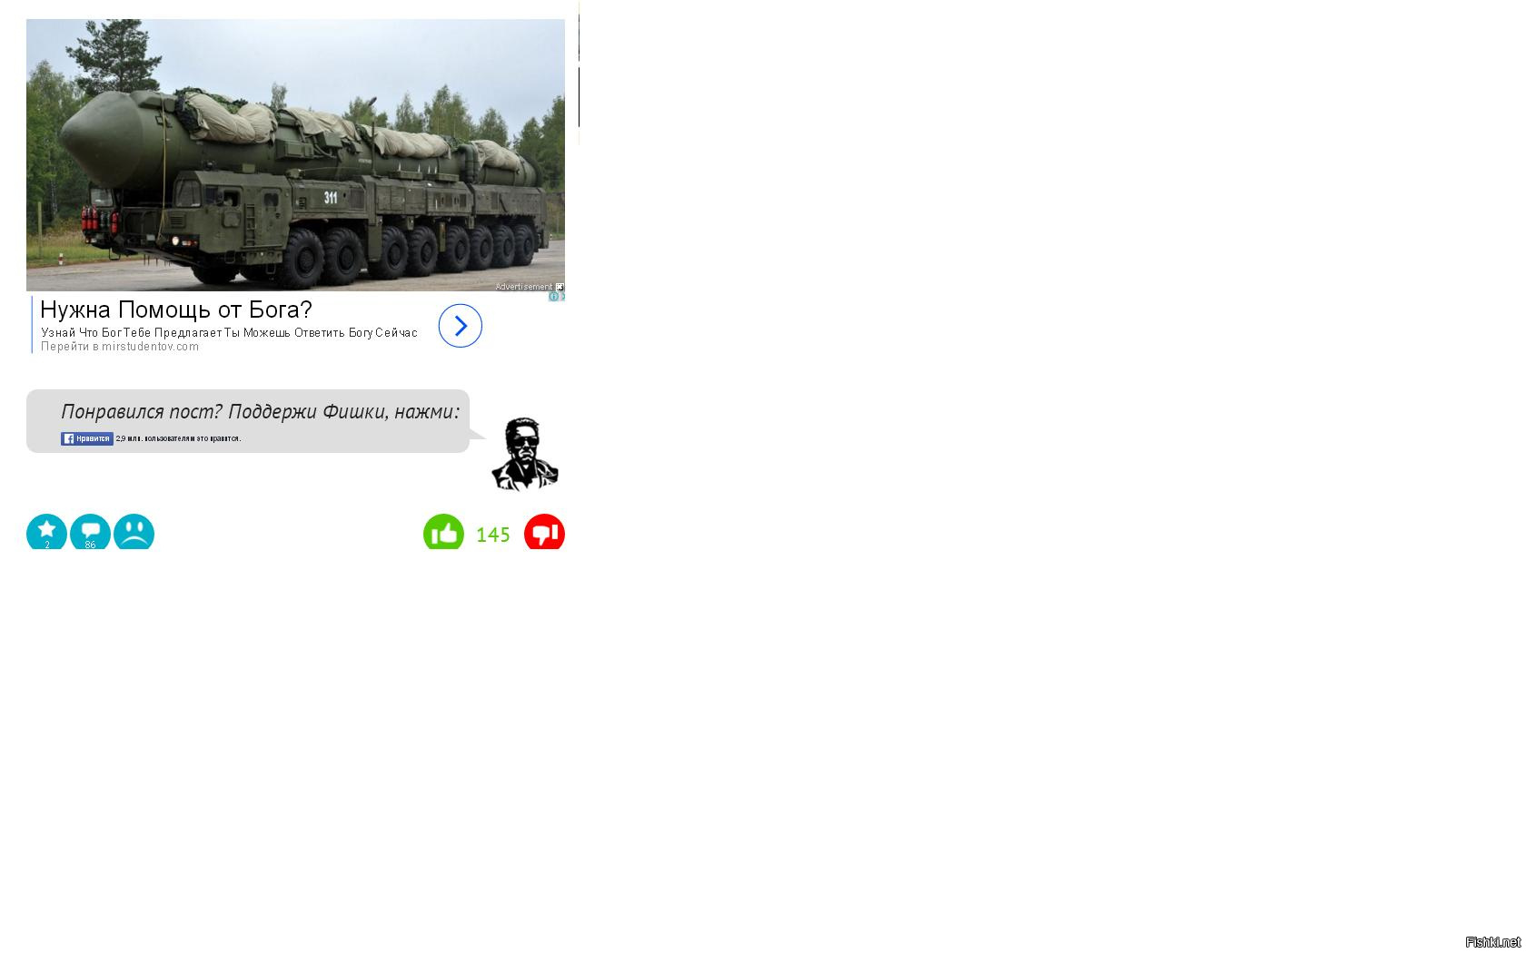1526x953 pixels.
Task: Open comments via speech bubble icon
Action: tap(90, 533)
